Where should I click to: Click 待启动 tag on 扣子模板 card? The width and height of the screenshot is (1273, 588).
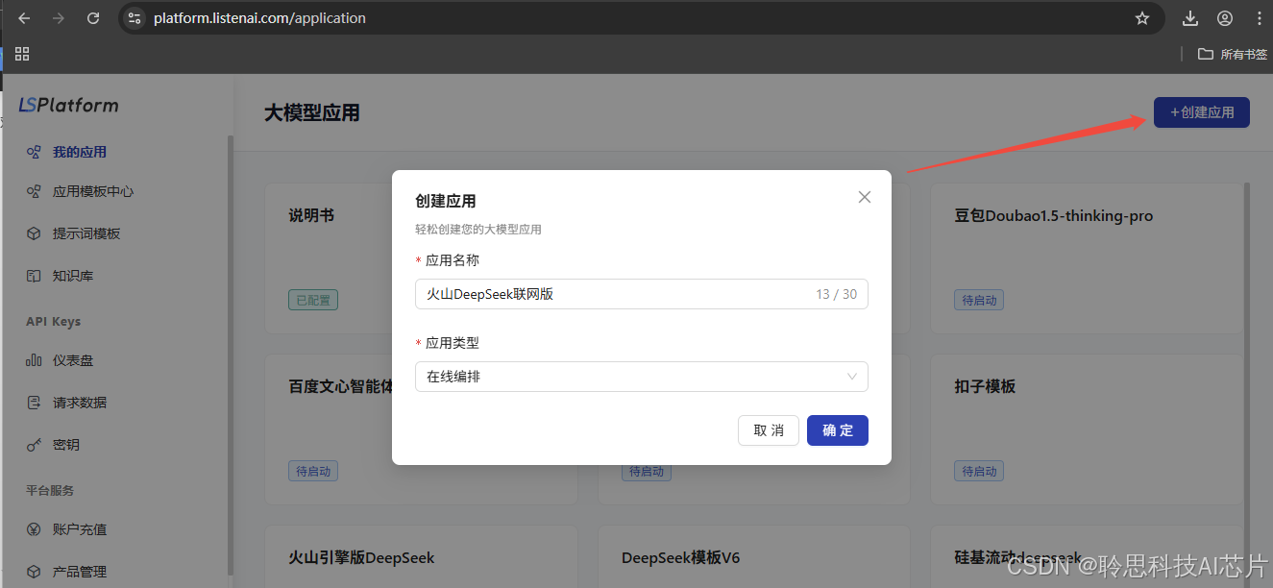[x=979, y=471]
